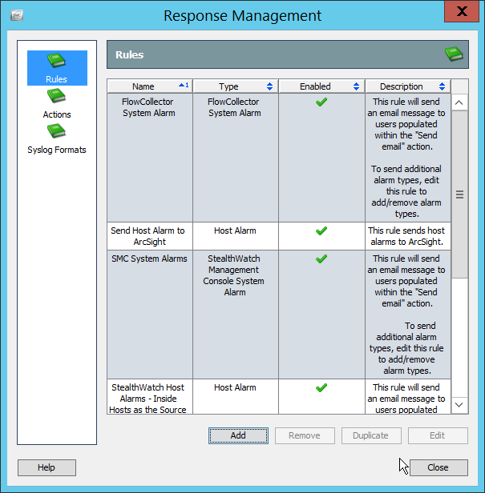Open the Type column sort arrows
Image resolution: width=485 pixels, height=493 pixels.
point(269,86)
